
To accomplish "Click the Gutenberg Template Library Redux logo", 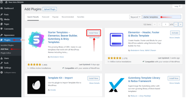I will [116, 85].
